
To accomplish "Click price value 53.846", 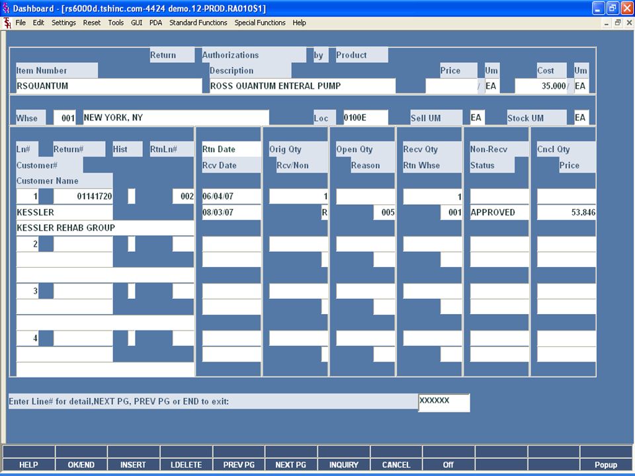I will tap(566, 212).
